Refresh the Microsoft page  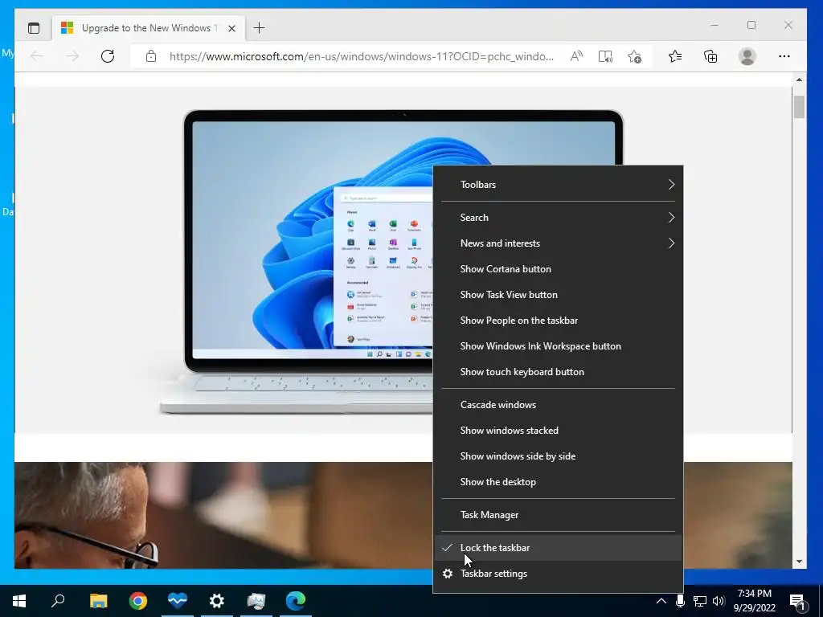[108, 56]
